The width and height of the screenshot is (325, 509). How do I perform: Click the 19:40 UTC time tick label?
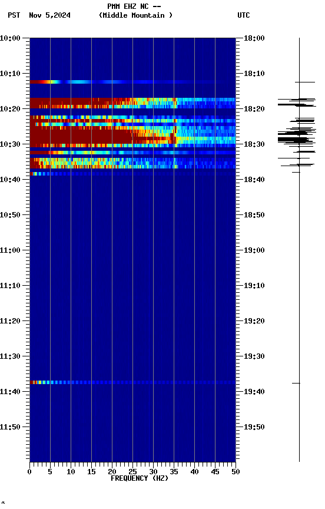254,392
